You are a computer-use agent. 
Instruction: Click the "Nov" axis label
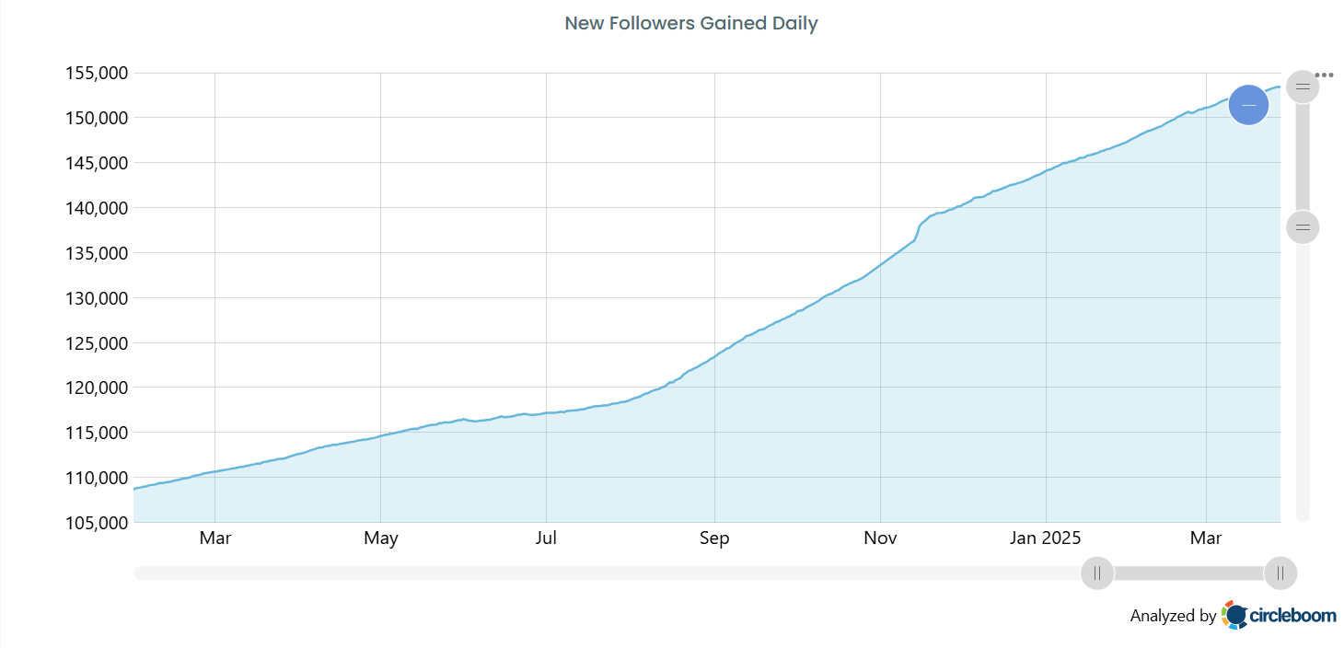880,538
